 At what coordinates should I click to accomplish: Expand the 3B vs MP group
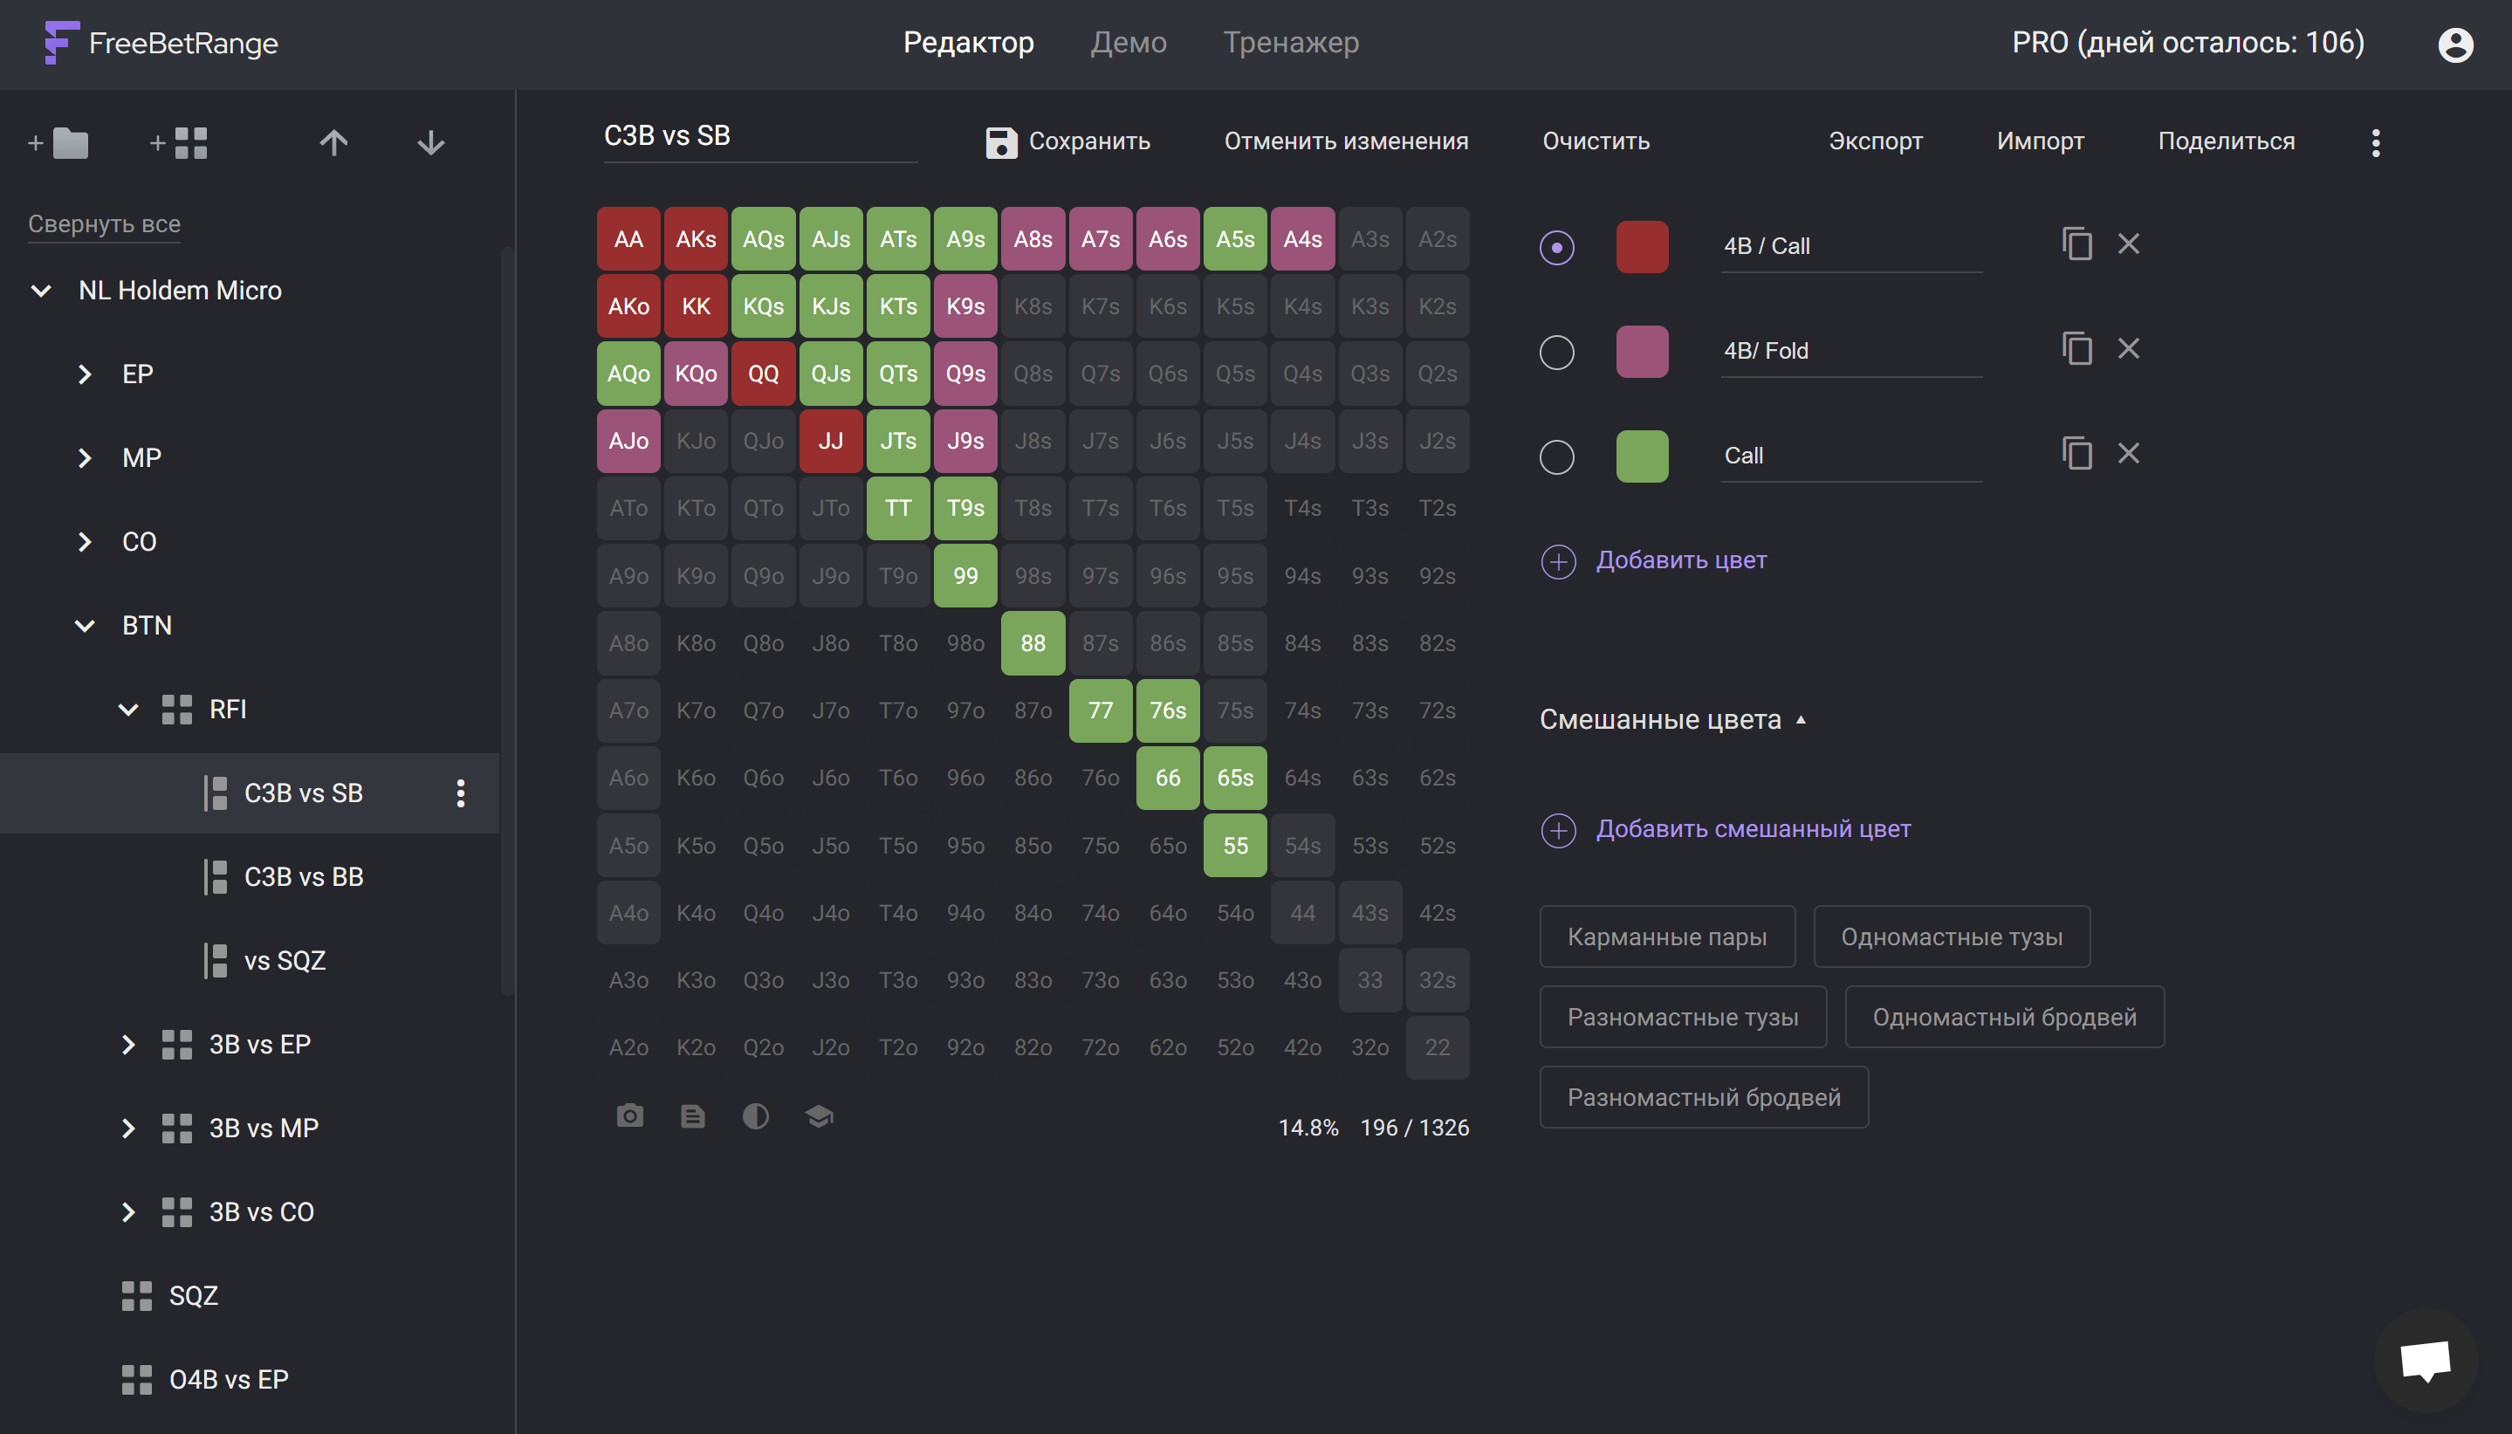click(128, 1128)
